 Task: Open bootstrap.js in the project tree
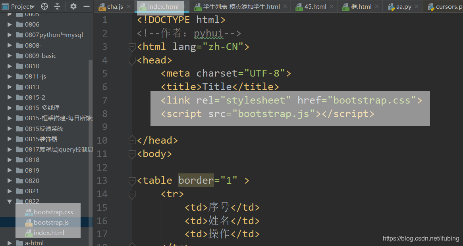point(51,223)
